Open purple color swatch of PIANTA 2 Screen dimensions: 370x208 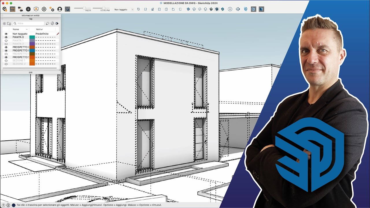tap(32, 44)
